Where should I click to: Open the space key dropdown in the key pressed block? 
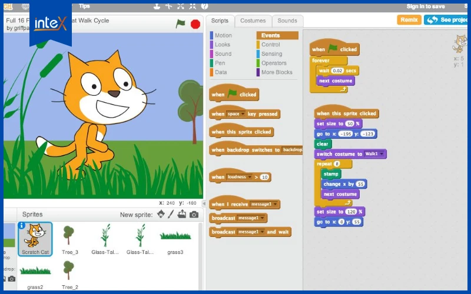[x=236, y=114]
